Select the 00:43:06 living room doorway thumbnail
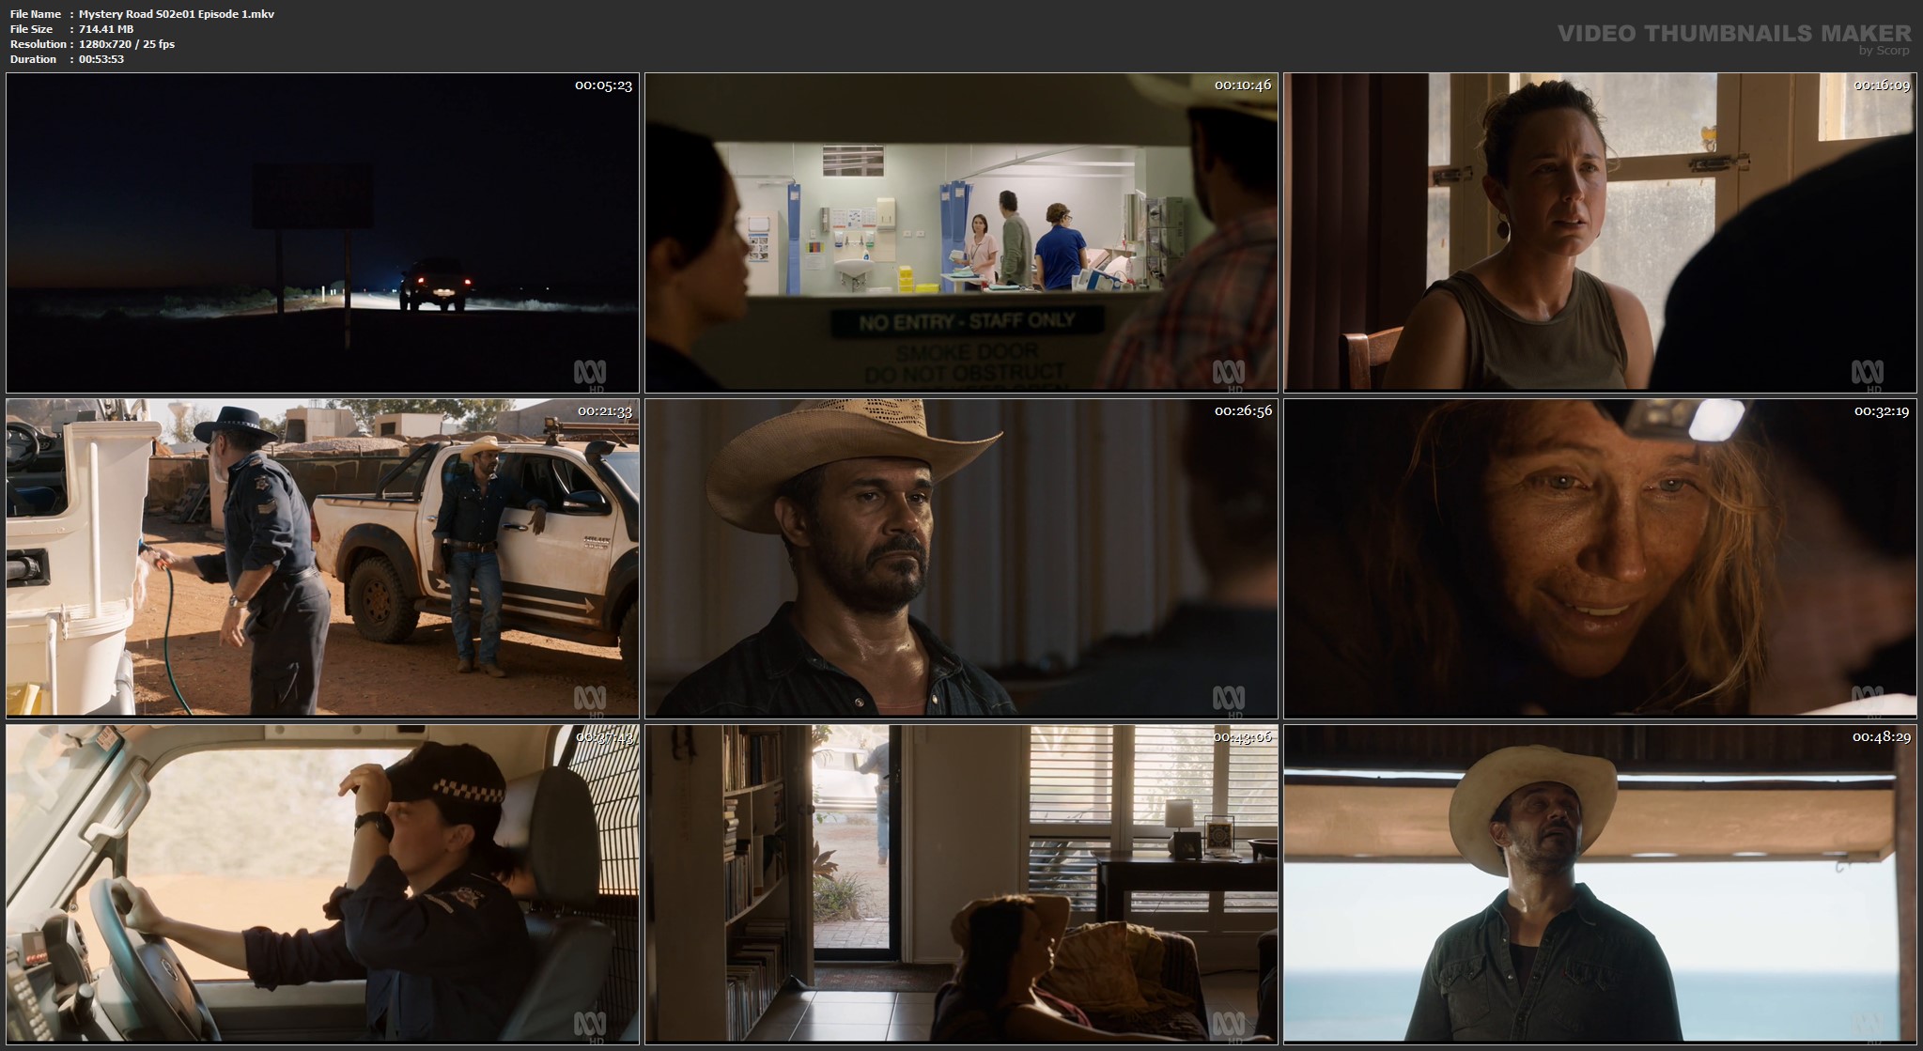 click(x=961, y=884)
